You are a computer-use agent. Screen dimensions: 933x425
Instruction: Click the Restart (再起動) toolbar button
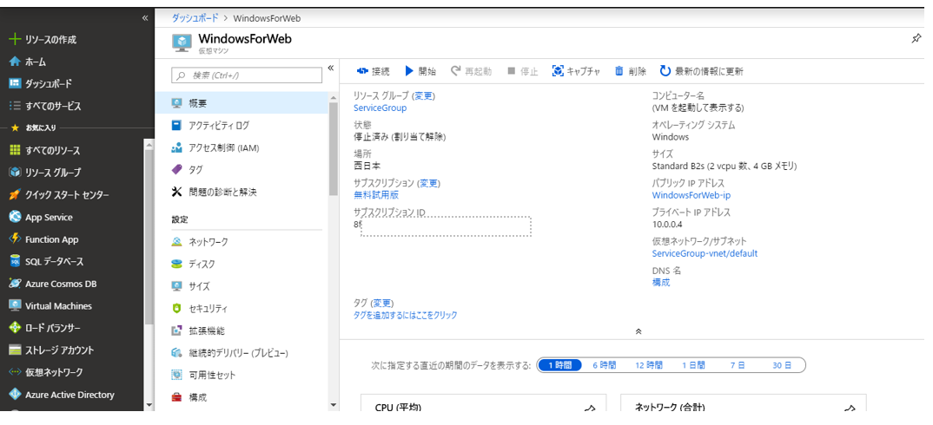click(471, 71)
